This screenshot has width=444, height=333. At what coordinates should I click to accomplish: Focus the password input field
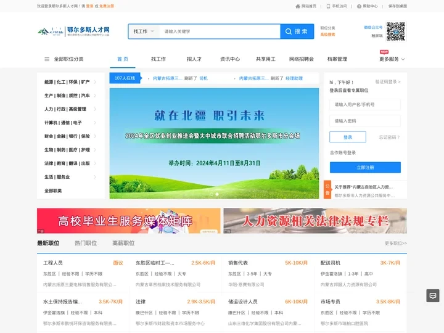click(365, 121)
